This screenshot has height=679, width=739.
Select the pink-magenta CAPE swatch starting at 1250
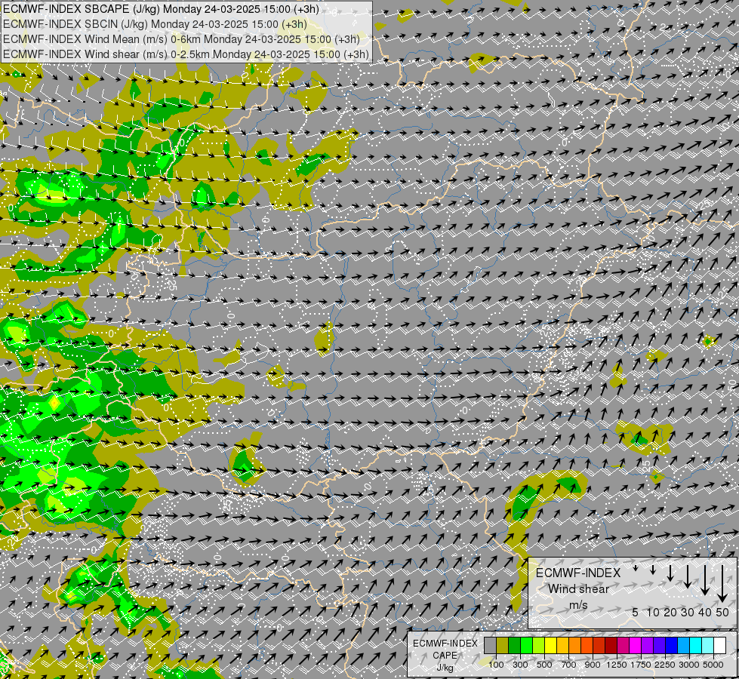point(623,646)
